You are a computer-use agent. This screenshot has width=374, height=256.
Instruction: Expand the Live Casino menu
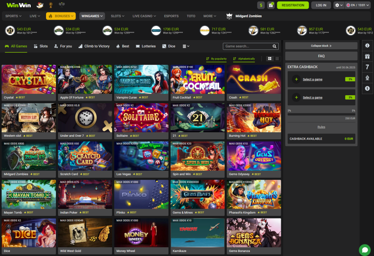point(144,16)
